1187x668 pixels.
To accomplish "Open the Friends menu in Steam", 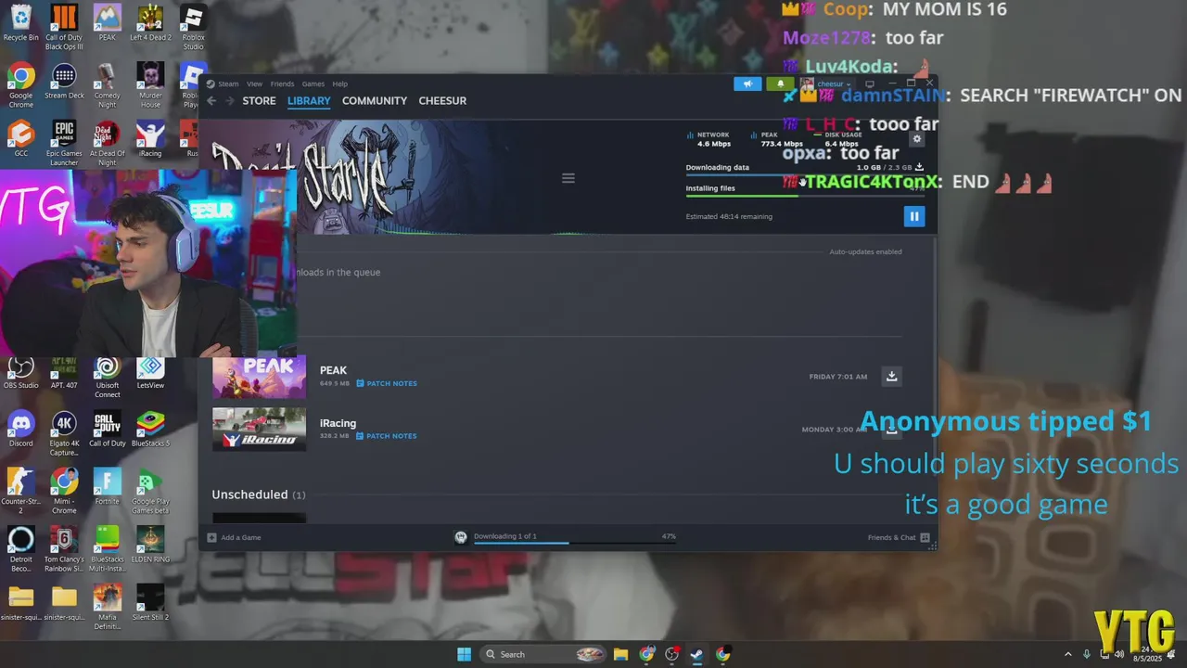I will (282, 83).
